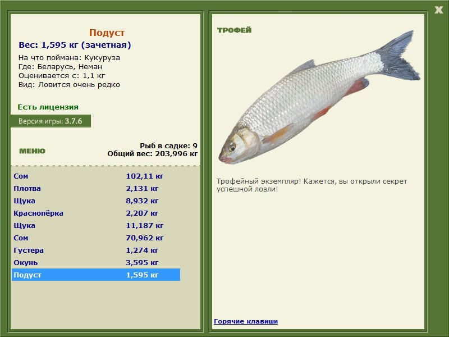Screen dimensions: 449x337
Task: Close the fish keepnet window
Action: [x=438, y=10]
